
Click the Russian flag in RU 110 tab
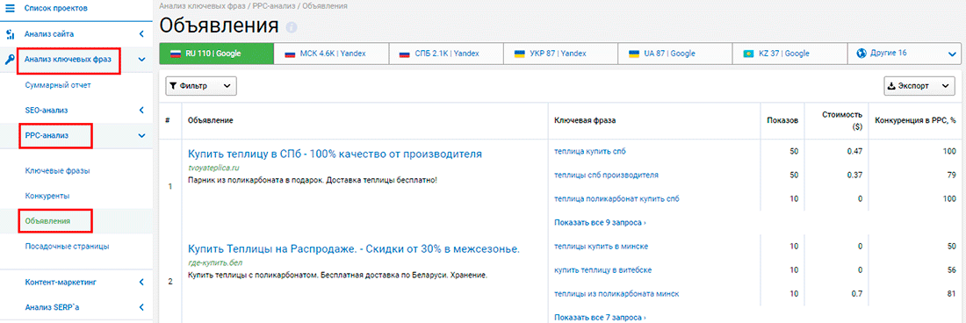[x=175, y=54]
